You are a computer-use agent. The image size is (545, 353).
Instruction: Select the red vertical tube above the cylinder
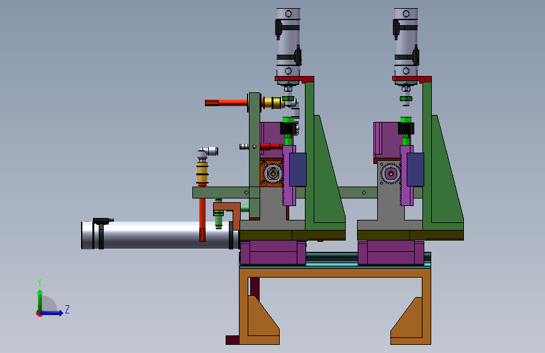[202, 220]
